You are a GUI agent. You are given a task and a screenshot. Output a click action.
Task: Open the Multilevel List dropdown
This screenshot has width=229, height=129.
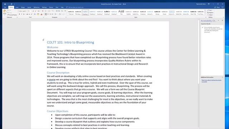tap(53, 11)
